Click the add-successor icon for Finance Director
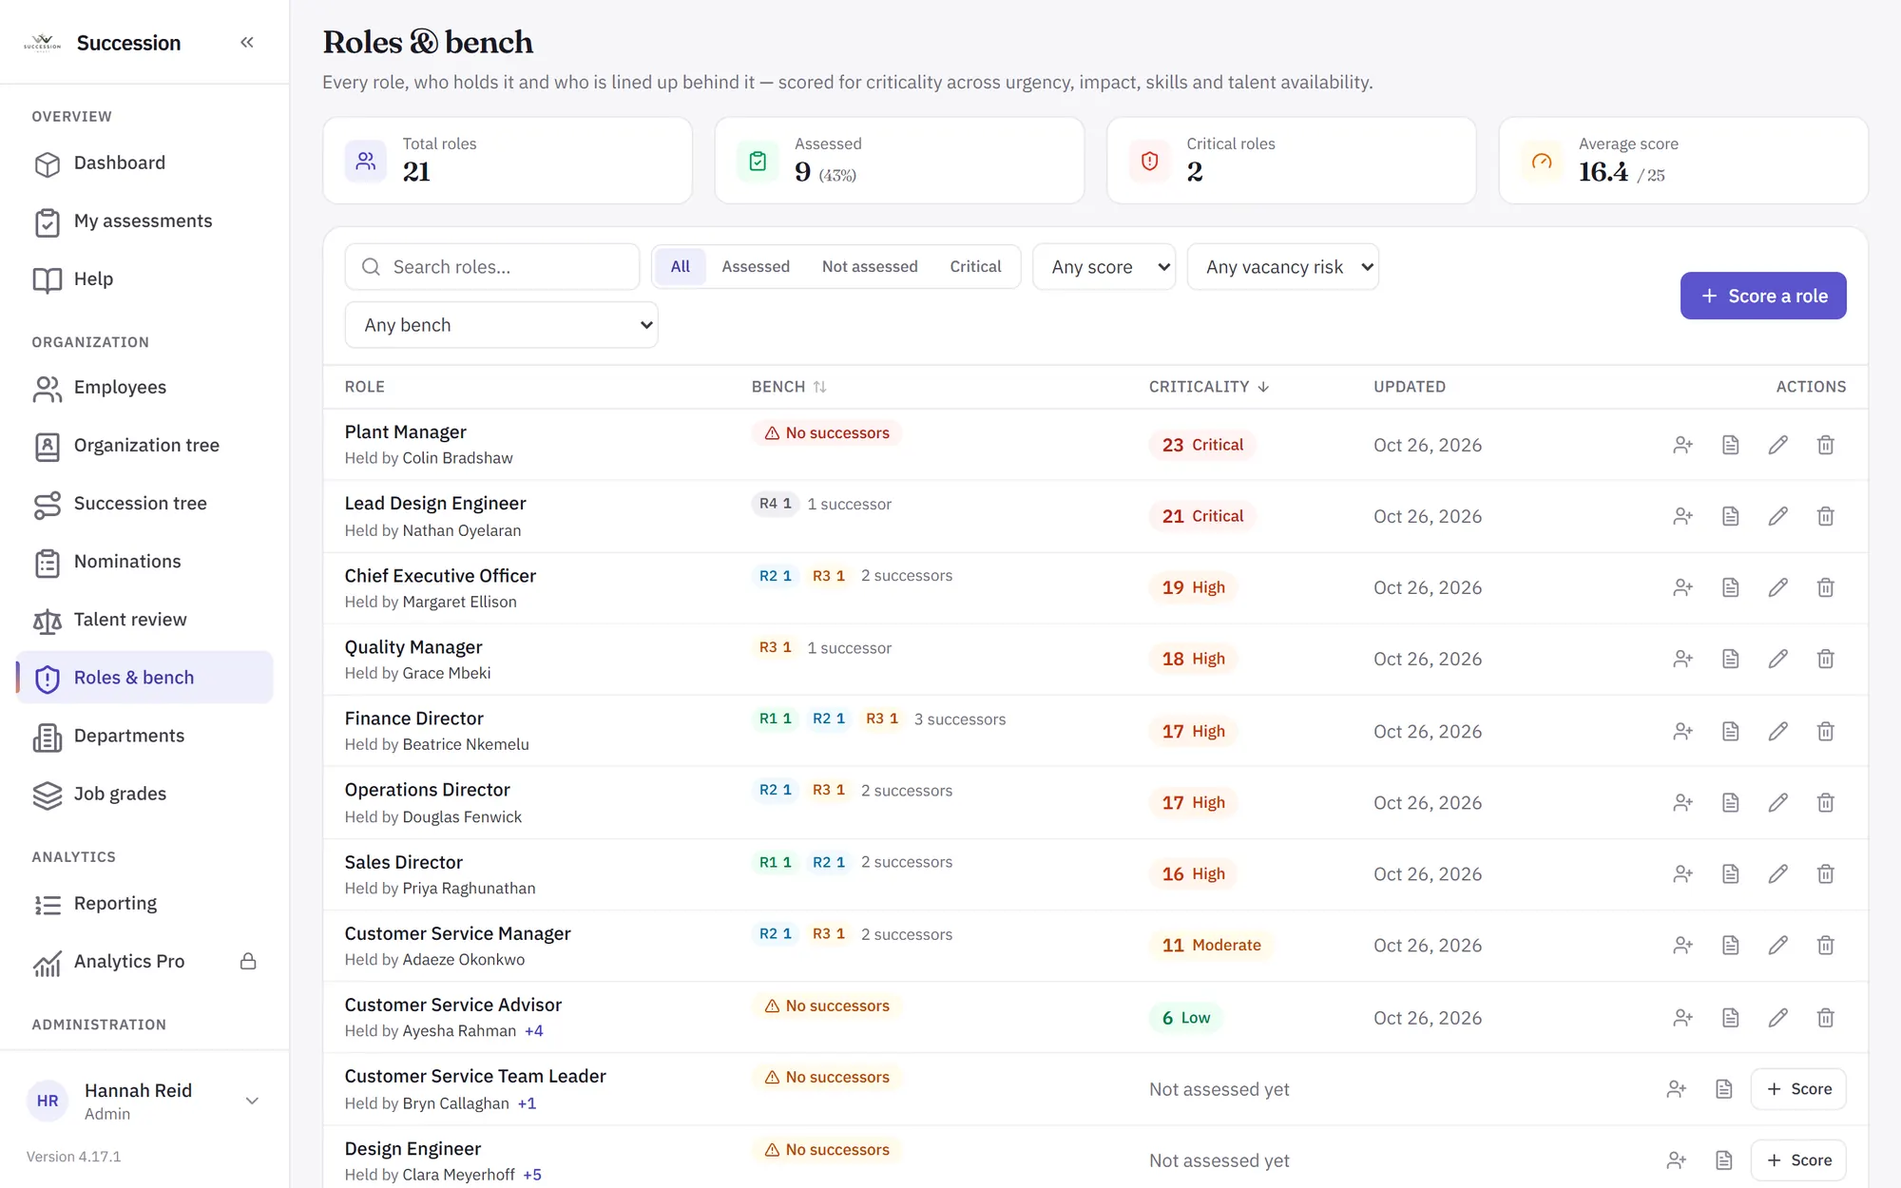The width and height of the screenshot is (1901, 1188). pyautogui.click(x=1683, y=731)
